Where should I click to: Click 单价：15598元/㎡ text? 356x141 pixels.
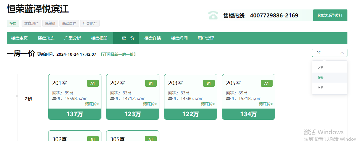(x=69, y=99)
